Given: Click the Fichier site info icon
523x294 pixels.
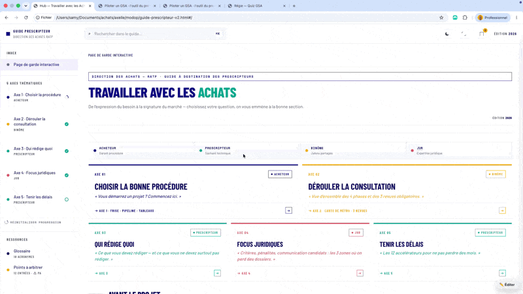Looking at the screenshot, I should [38, 18].
